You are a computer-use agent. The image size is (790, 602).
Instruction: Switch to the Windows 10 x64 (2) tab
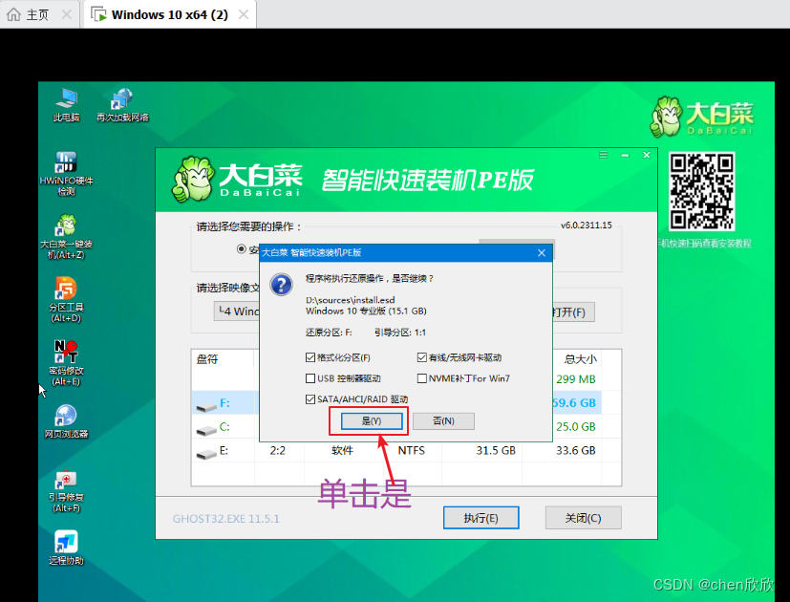(x=169, y=14)
